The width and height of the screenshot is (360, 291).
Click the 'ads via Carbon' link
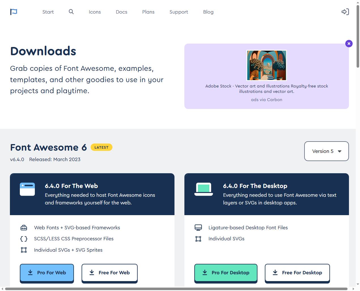[267, 100]
